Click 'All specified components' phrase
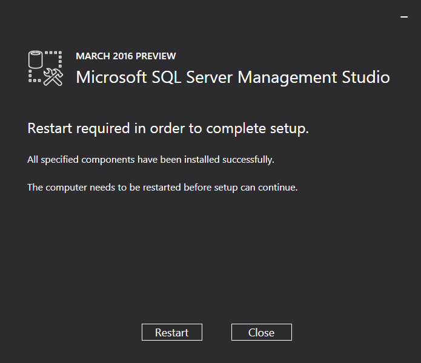The image size is (421, 363). coord(80,160)
